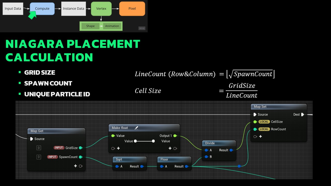Click the Result output pin on Divide node
The width and height of the screenshot is (331, 186).
pos(231,150)
